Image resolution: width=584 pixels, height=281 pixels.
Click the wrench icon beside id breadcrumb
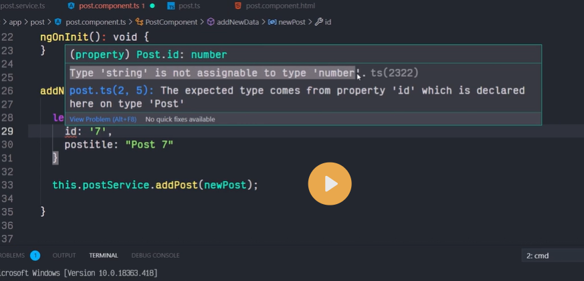[319, 22]
